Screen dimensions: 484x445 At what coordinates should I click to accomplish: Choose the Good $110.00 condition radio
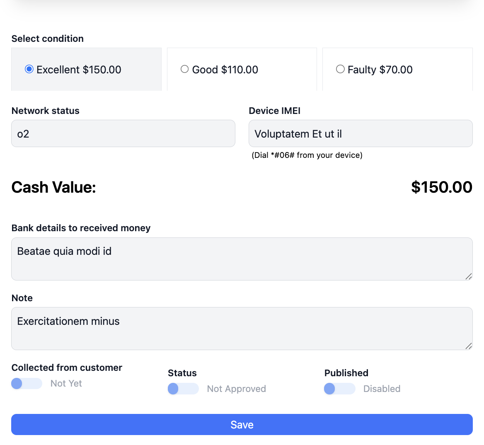[185, 69]
